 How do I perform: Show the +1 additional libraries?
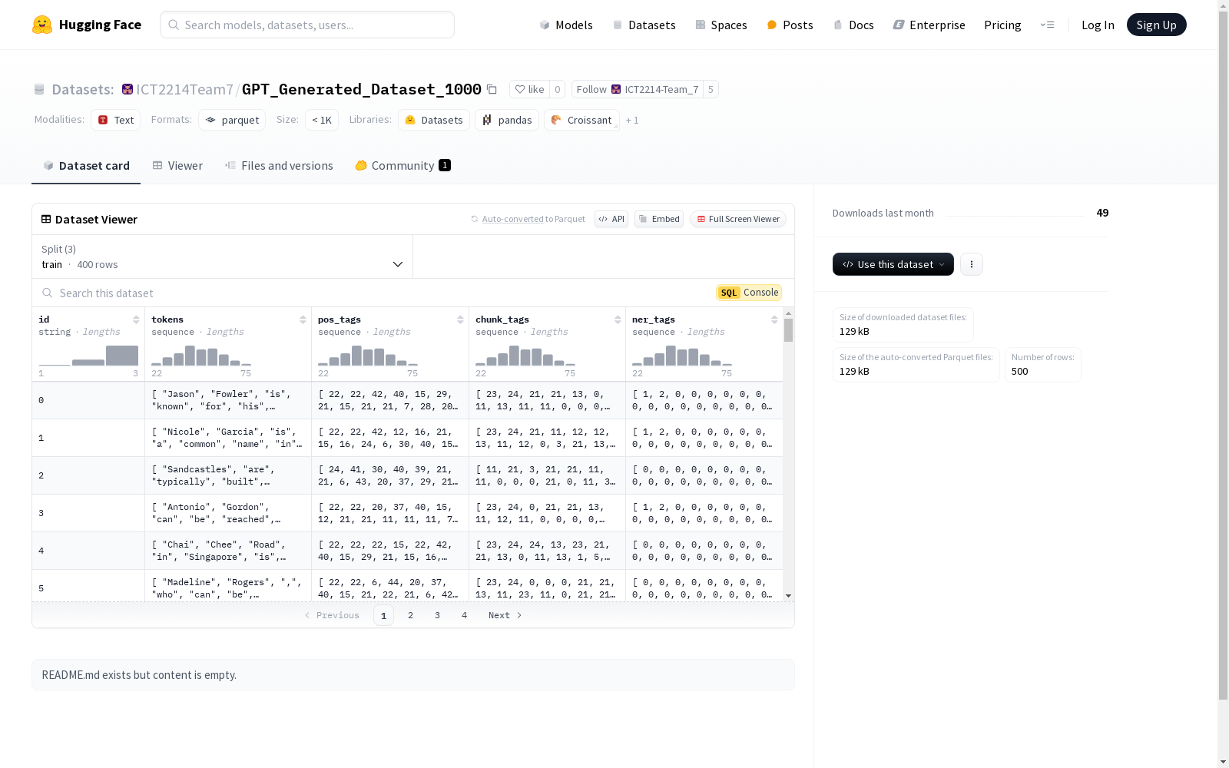click(x=632, y=121)
